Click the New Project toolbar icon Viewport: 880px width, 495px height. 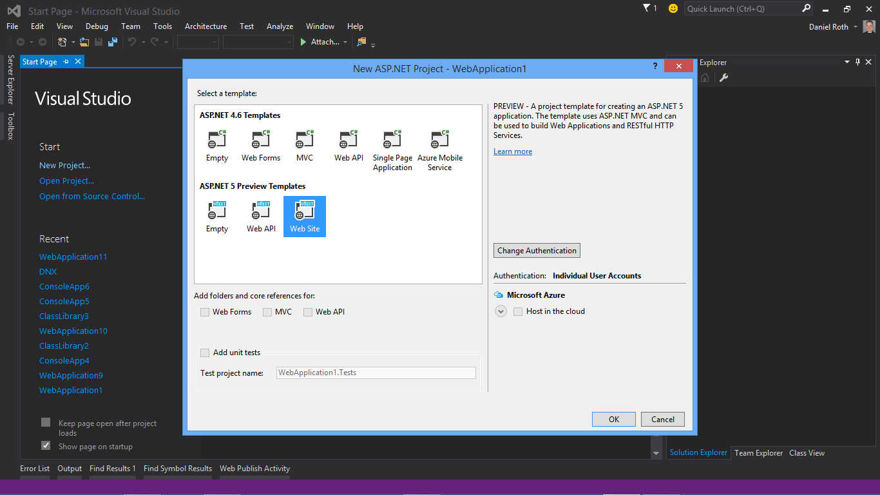(x=62, y=42)
